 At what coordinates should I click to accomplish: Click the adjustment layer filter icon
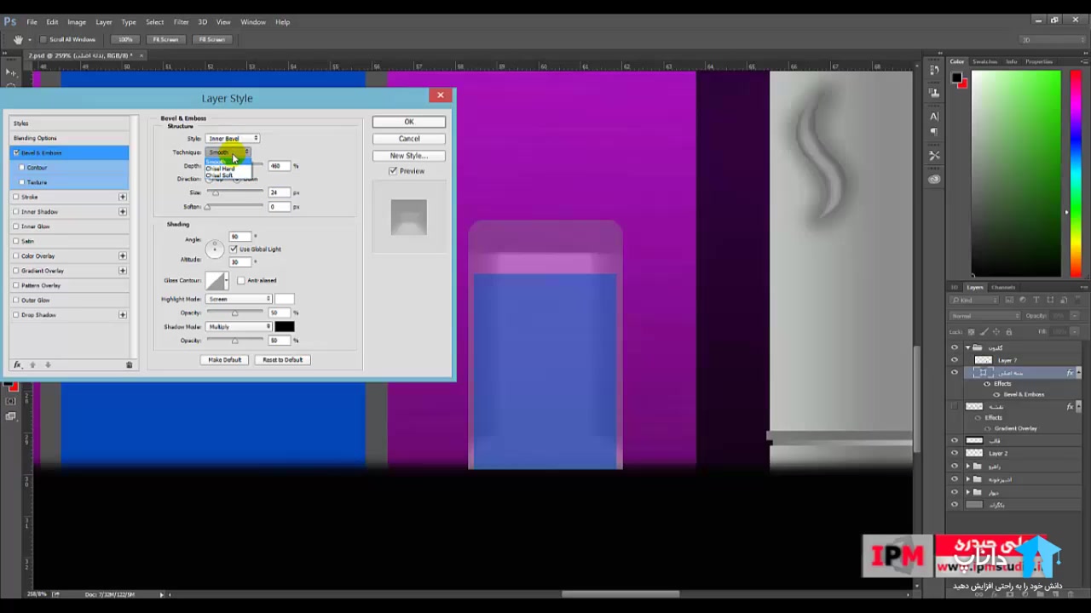[1024, 301]
